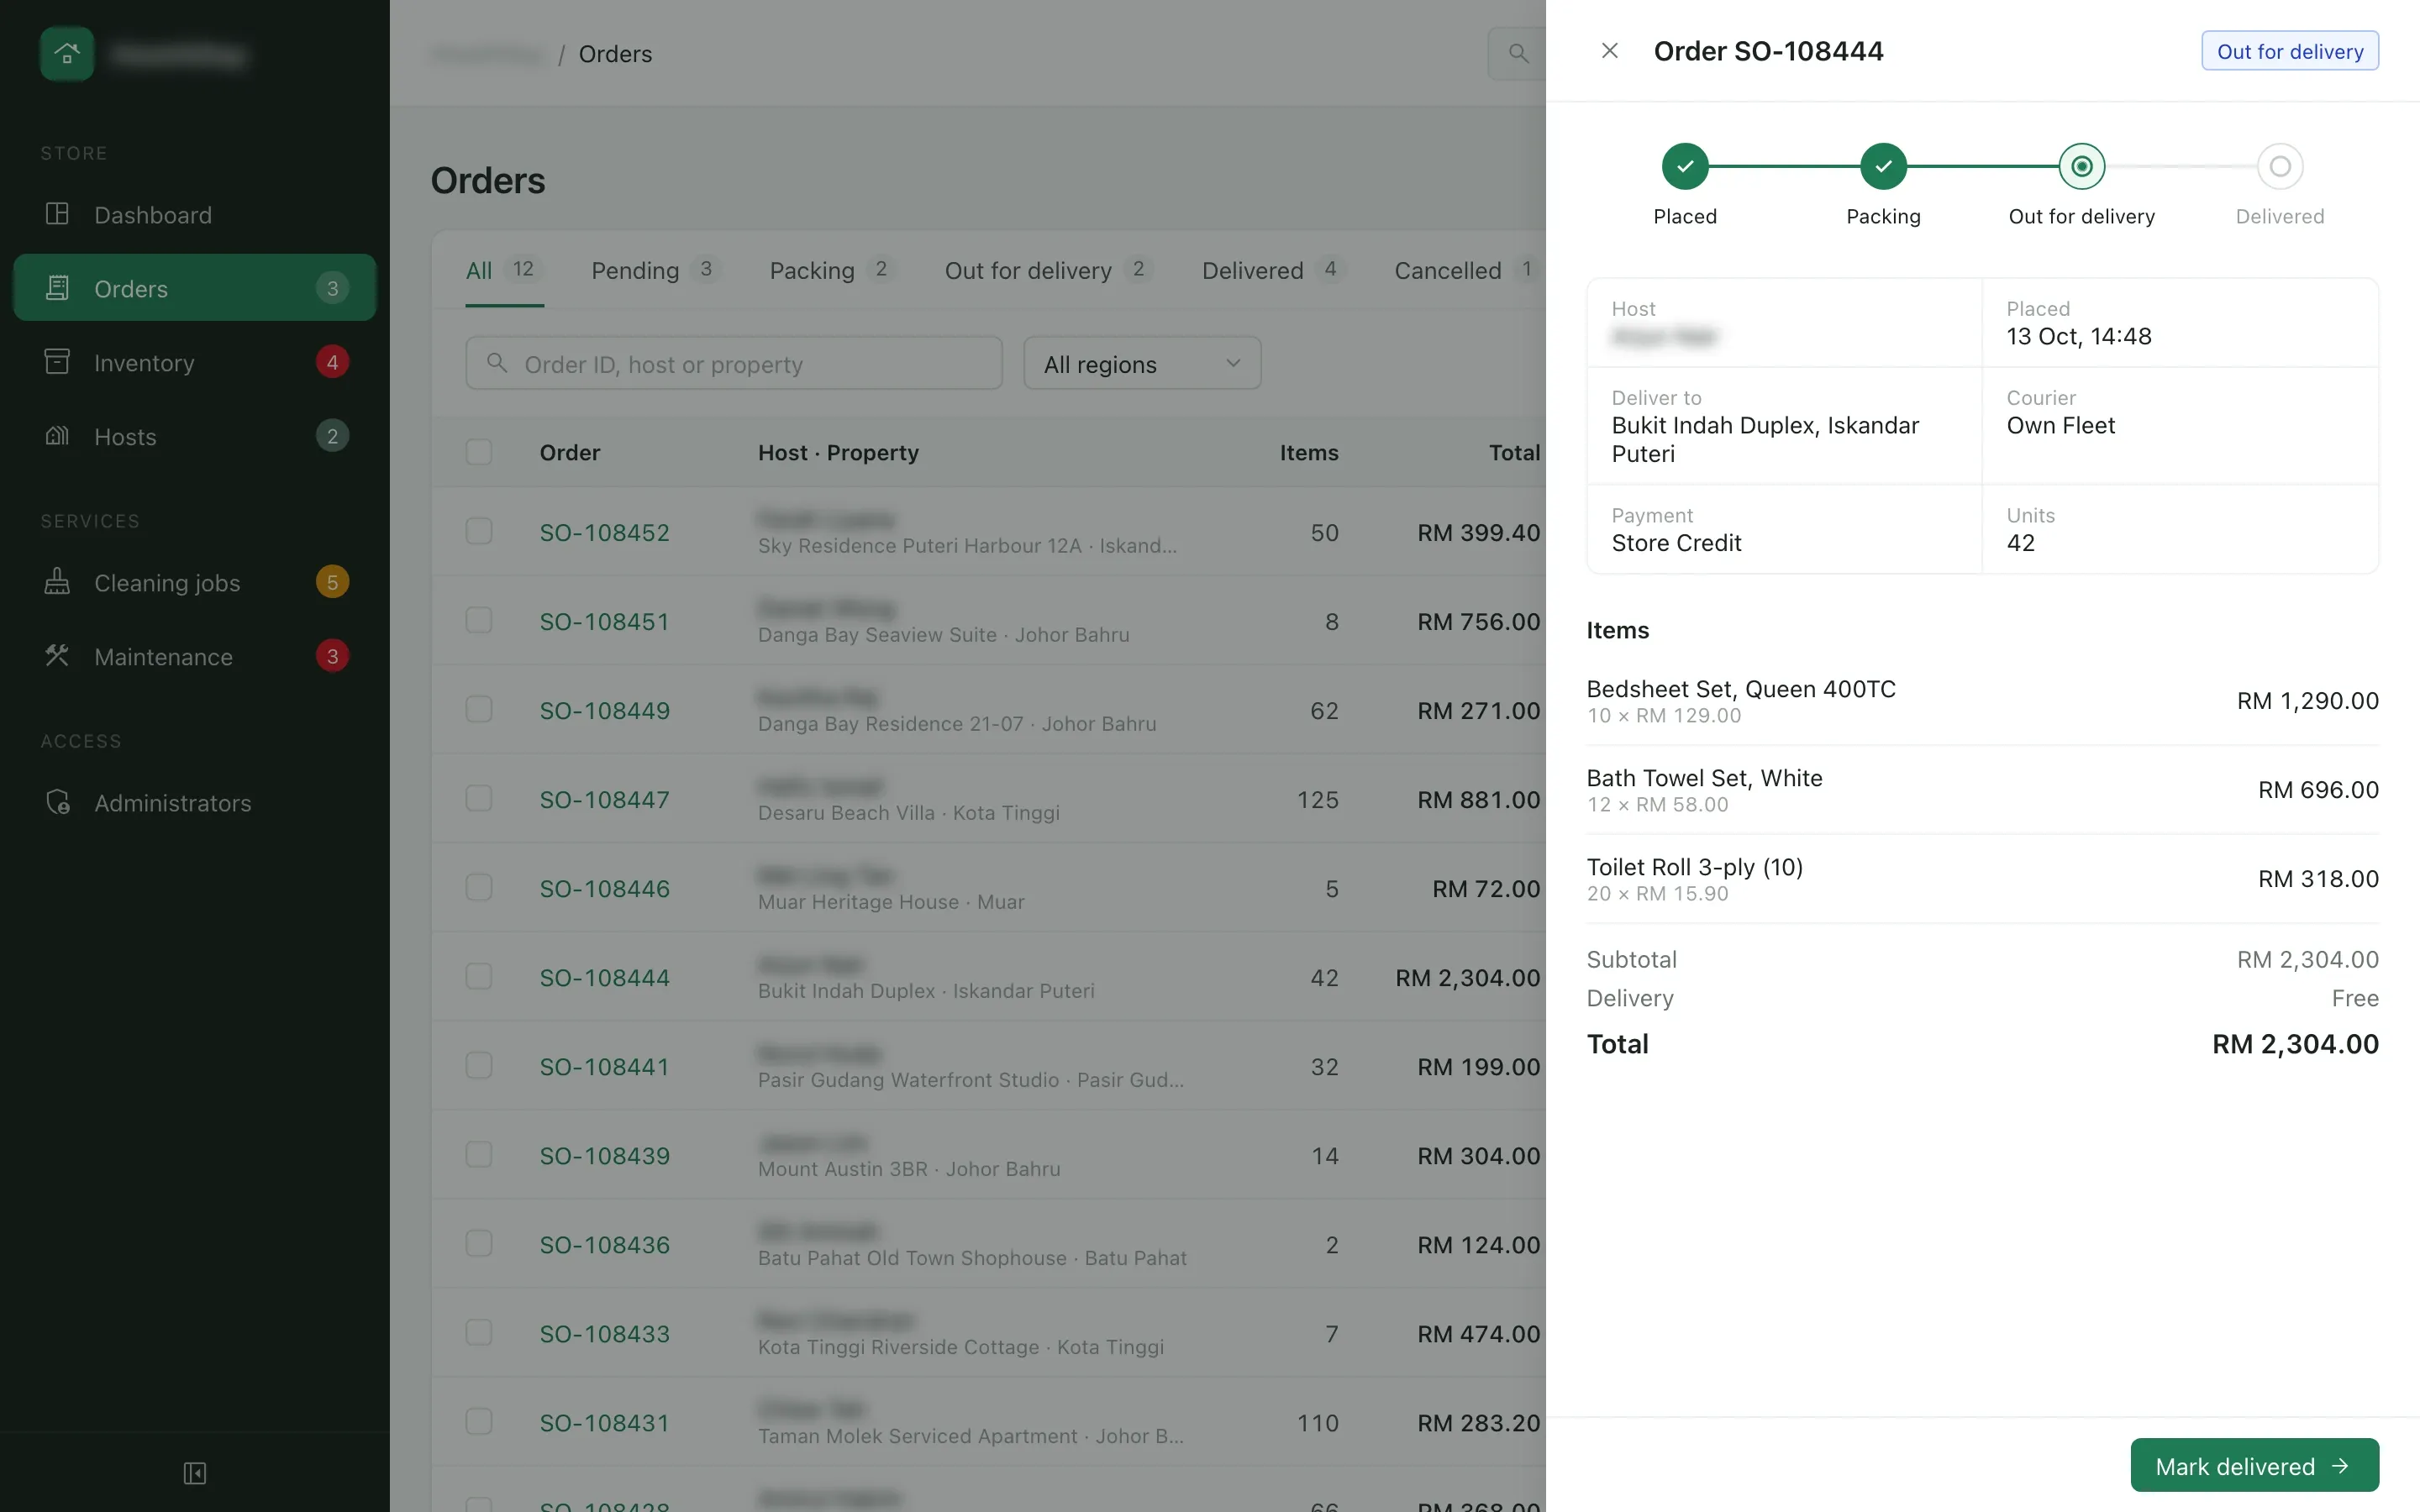The image size is (2420, 1512).
Task: Open order link SO-108452
Action: tap(605, 532)
